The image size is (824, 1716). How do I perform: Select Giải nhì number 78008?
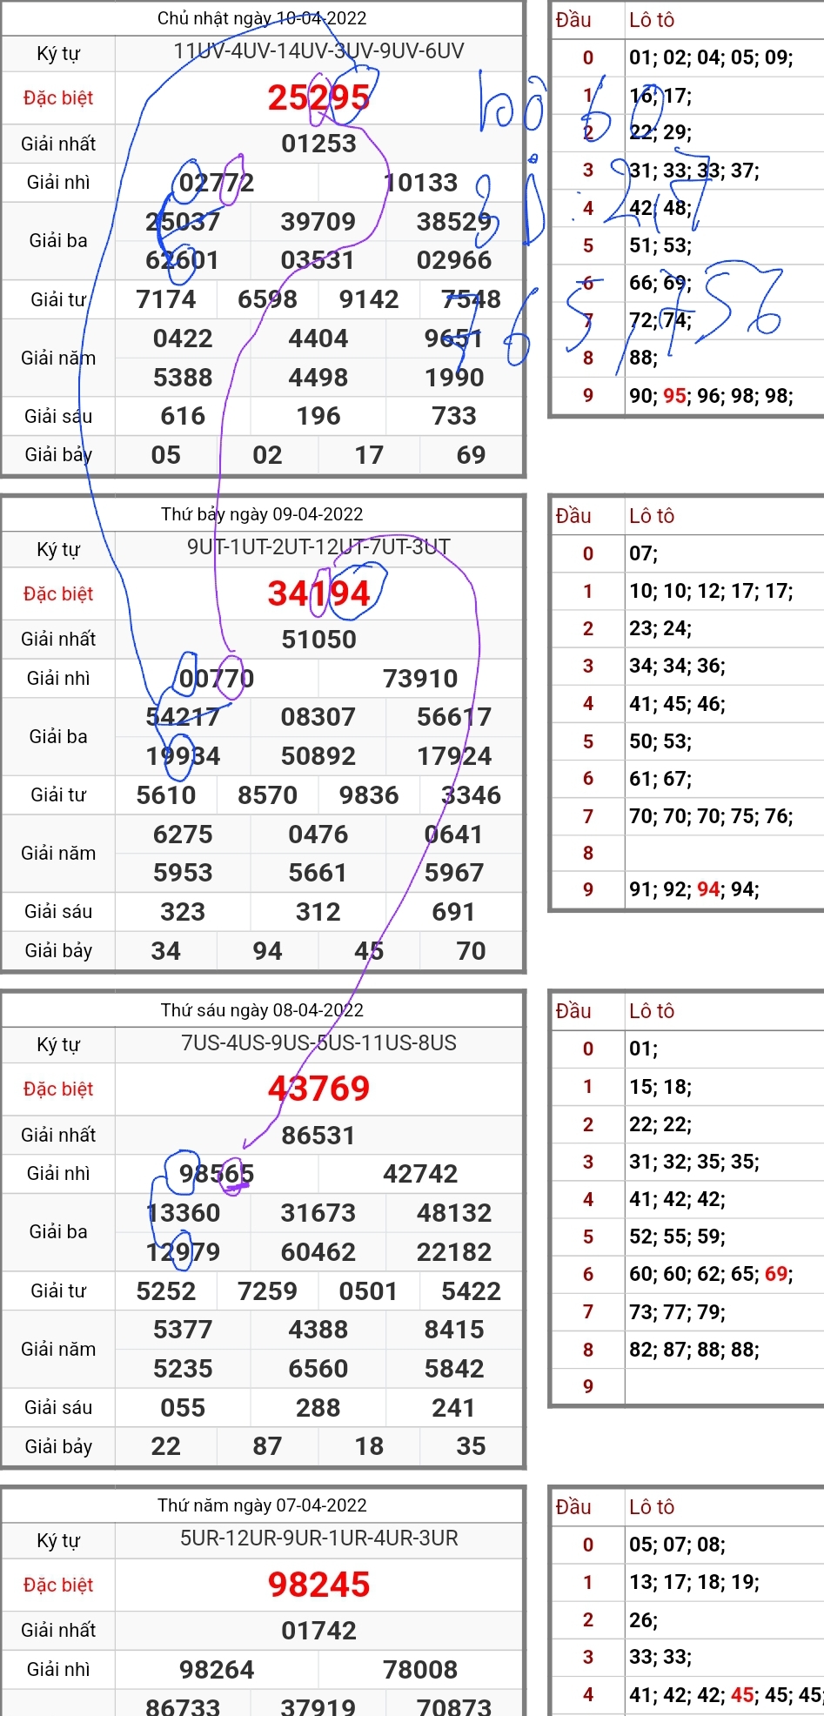click(421, 1670)
